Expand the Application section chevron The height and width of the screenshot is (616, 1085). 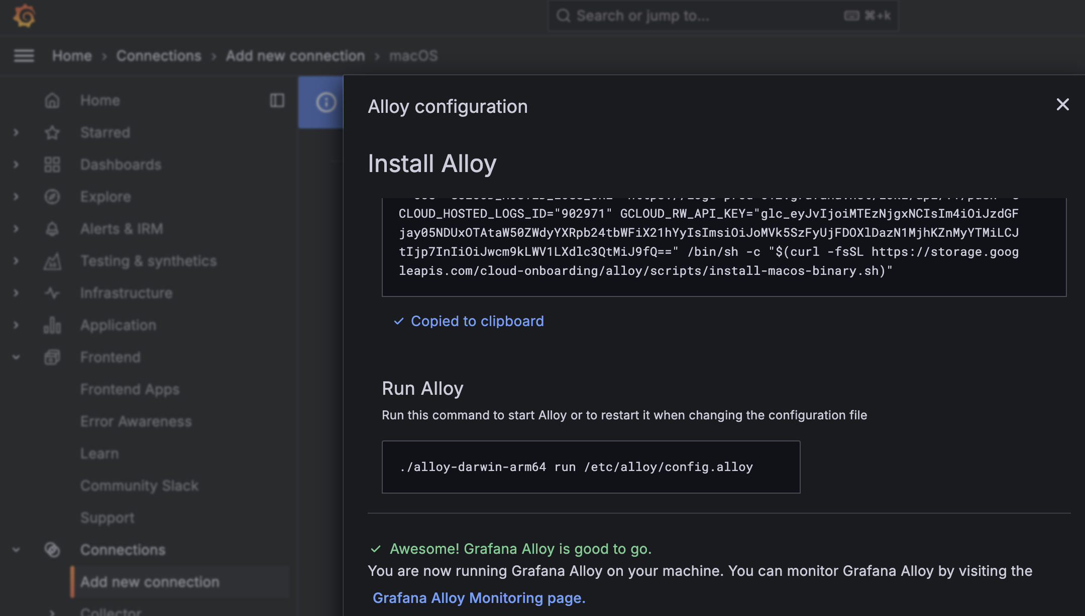point(16,325)
